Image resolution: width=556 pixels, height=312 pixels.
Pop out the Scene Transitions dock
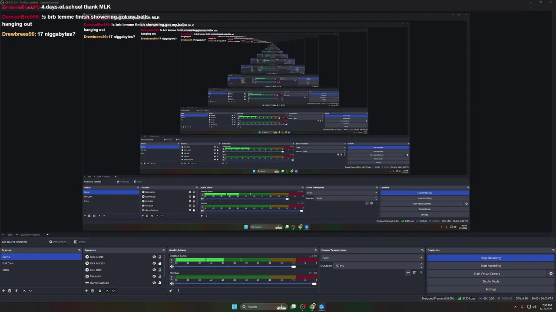(422, 250)
